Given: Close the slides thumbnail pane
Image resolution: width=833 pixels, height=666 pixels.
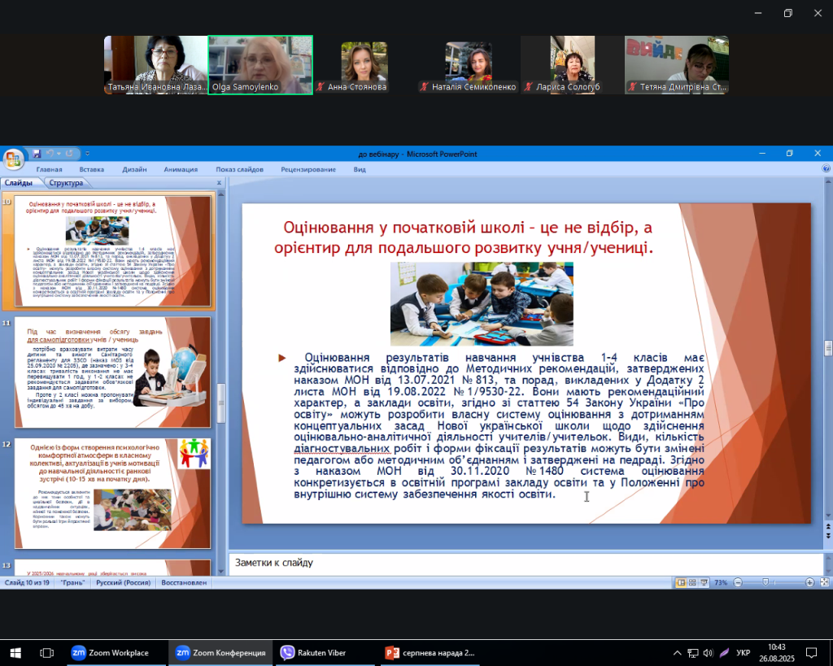Looking at the screenshot, I should [x=219, y=183].
